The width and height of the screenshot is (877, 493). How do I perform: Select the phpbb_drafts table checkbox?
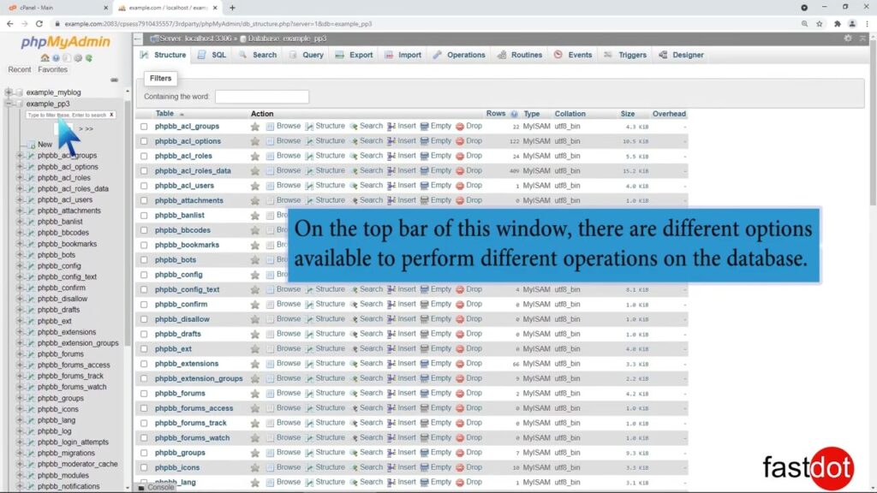(144, 335)
